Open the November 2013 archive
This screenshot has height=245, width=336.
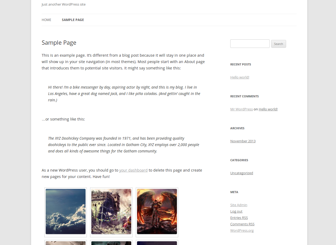(x=243, y=141)
